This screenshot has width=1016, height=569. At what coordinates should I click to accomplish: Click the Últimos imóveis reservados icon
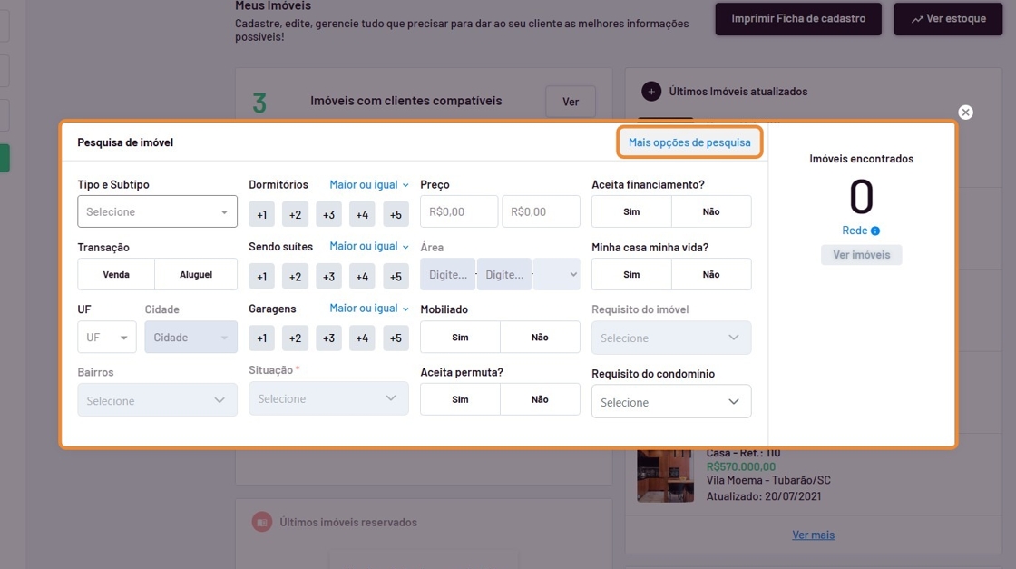click(262, 523)
